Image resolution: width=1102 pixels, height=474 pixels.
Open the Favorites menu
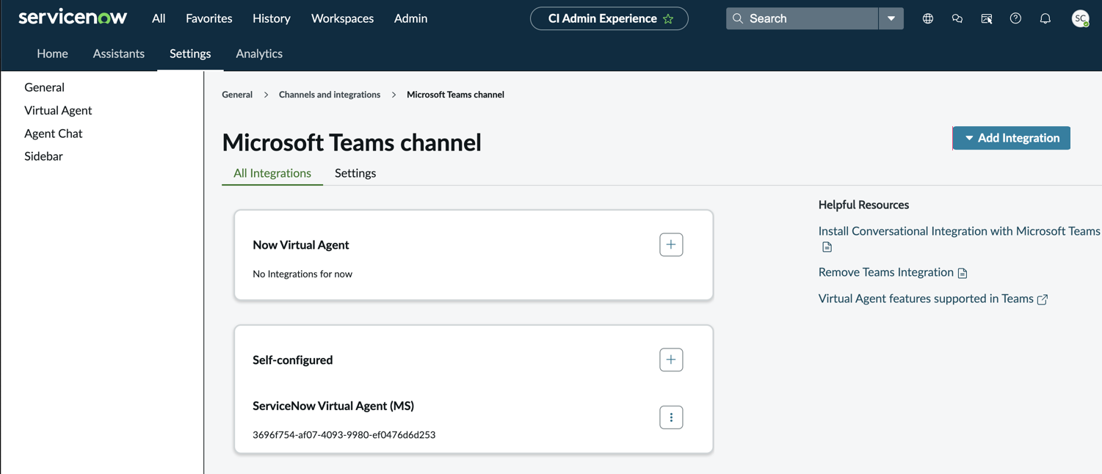tap(209, 18)
